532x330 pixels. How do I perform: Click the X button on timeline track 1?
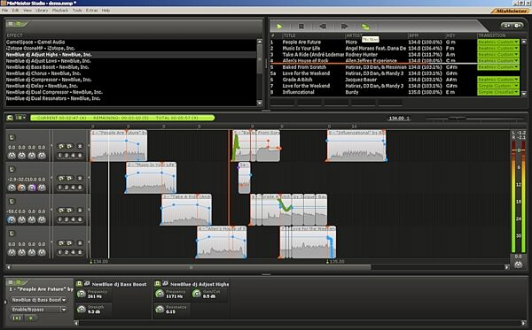click(80, 146)
